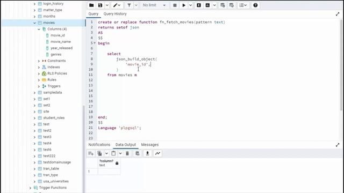
Task: Open copy options dropdown arrow
Action: [x=106, y=153]
